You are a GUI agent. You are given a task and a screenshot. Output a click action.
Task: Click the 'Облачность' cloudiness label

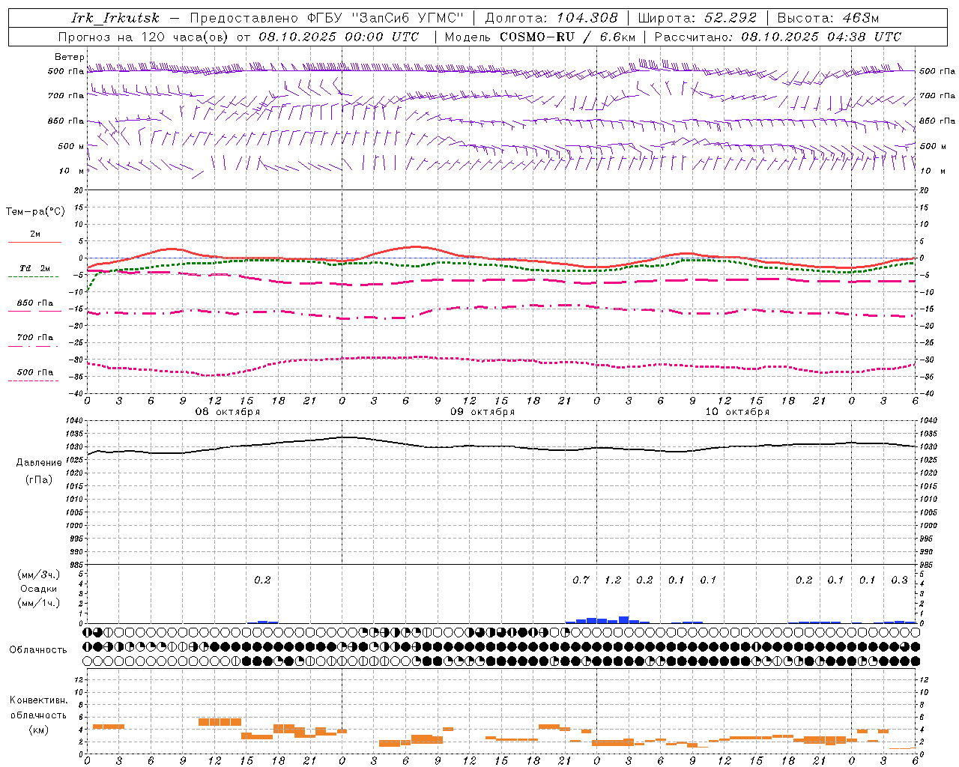click(38, 650)
